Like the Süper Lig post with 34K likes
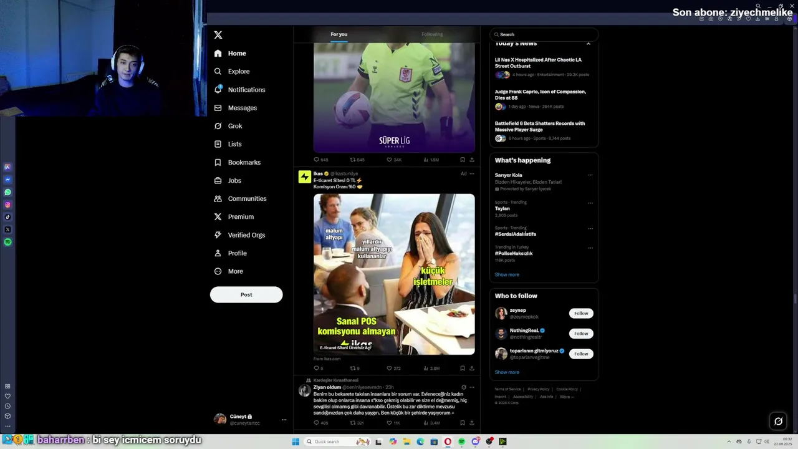The width and height of the screenshot is (798, 449). point(390,160)
